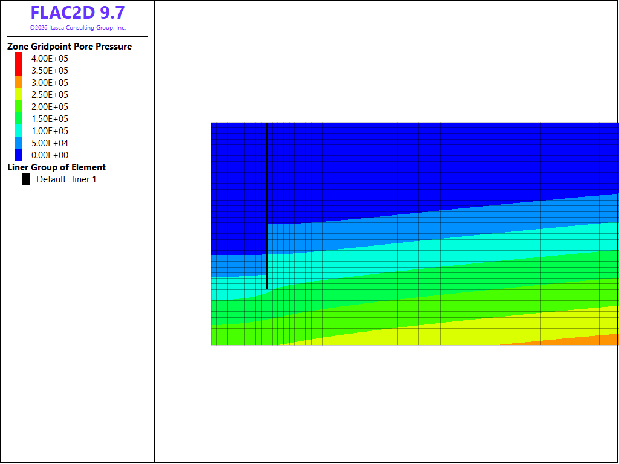Viewport: 619px width, 464px height.
Task: Click the black vertical liner in the model
Action: coord(267,206)
